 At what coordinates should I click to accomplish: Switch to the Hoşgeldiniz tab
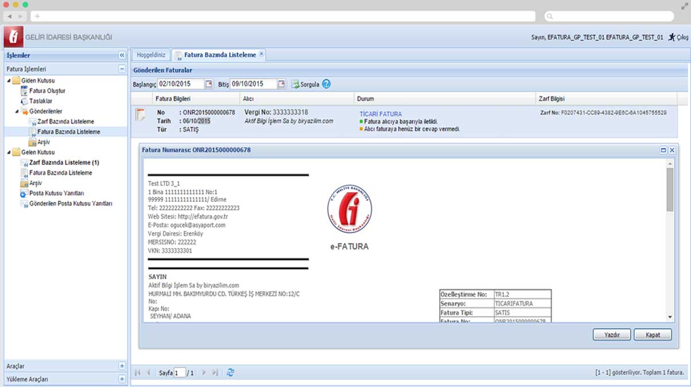click(151, 55)
